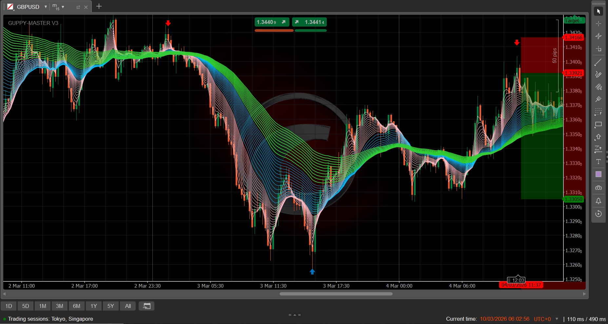Image resolution: width=608 pixels, height=324 pixels.
Task: Switch to the arrow pointer cursor mode
Action: pyautogui.click(x=598, y=11)
